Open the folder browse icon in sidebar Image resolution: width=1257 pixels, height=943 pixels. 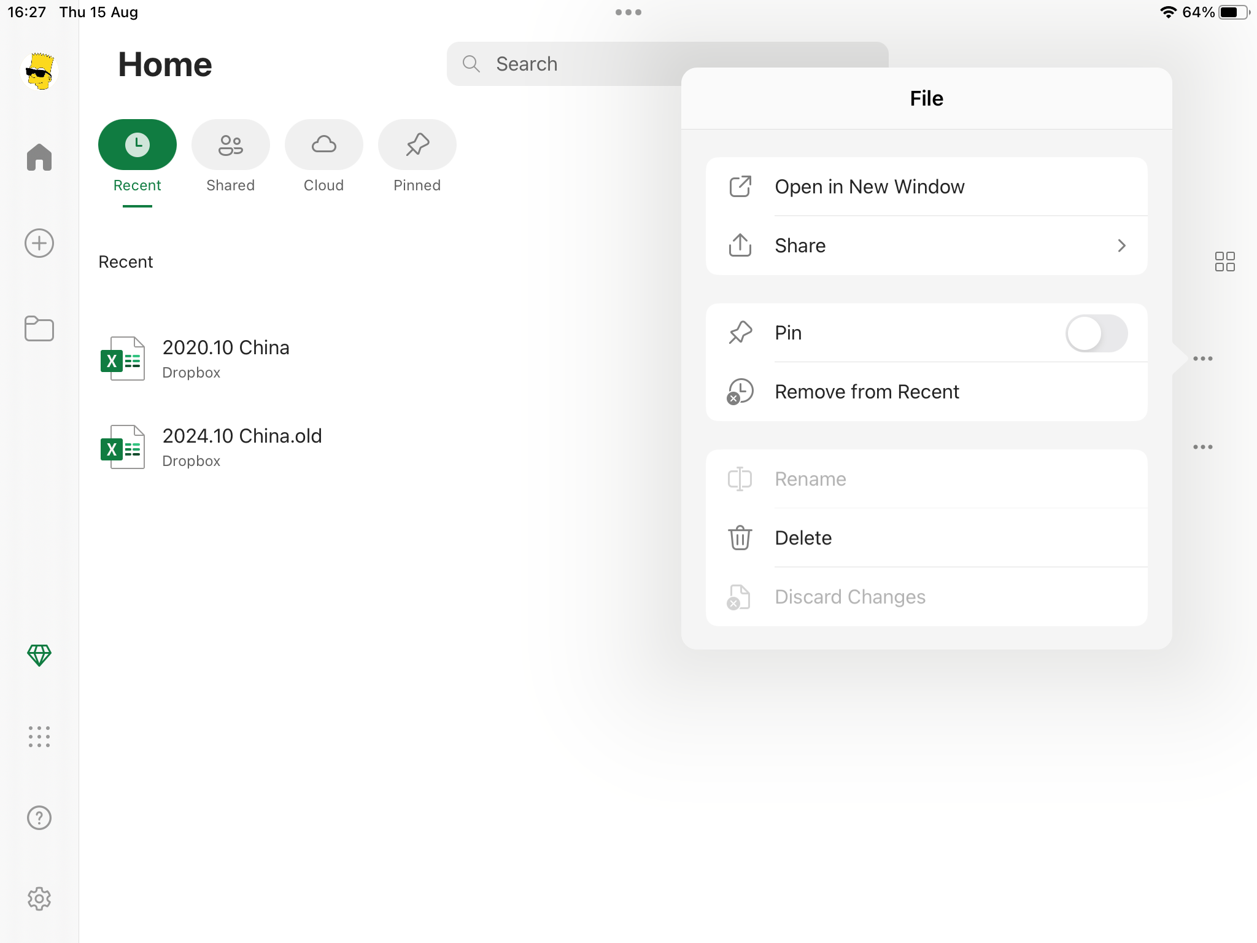coord(39,328)
